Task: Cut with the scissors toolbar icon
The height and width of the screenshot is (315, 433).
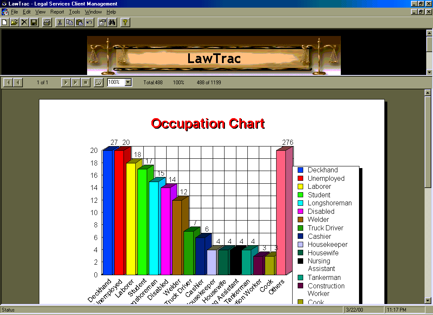Action: (x=59, y=22)
